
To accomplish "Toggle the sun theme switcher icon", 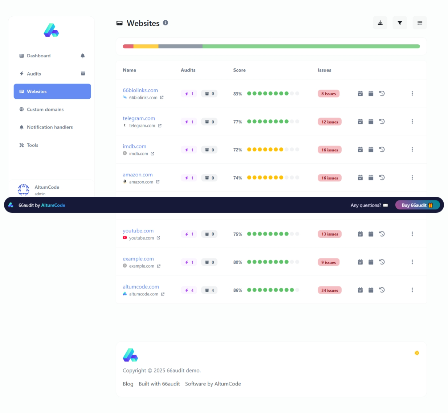I will (x=417, y=353).
